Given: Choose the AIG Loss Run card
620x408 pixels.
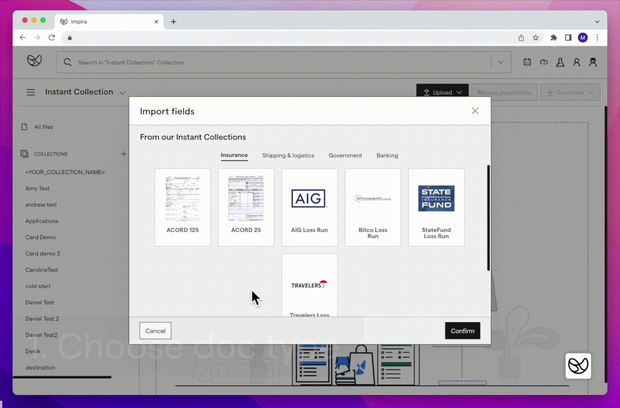Looking at the screenshot, I should 310,208.
